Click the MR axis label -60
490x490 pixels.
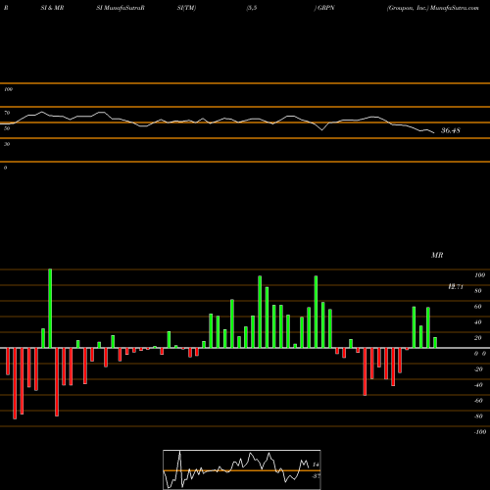[478, 401]
